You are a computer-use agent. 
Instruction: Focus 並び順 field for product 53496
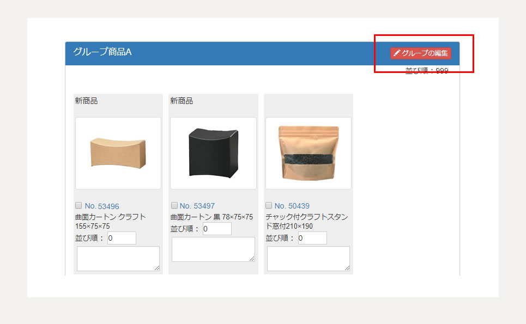pyautogui.click(x=122, y=238)
